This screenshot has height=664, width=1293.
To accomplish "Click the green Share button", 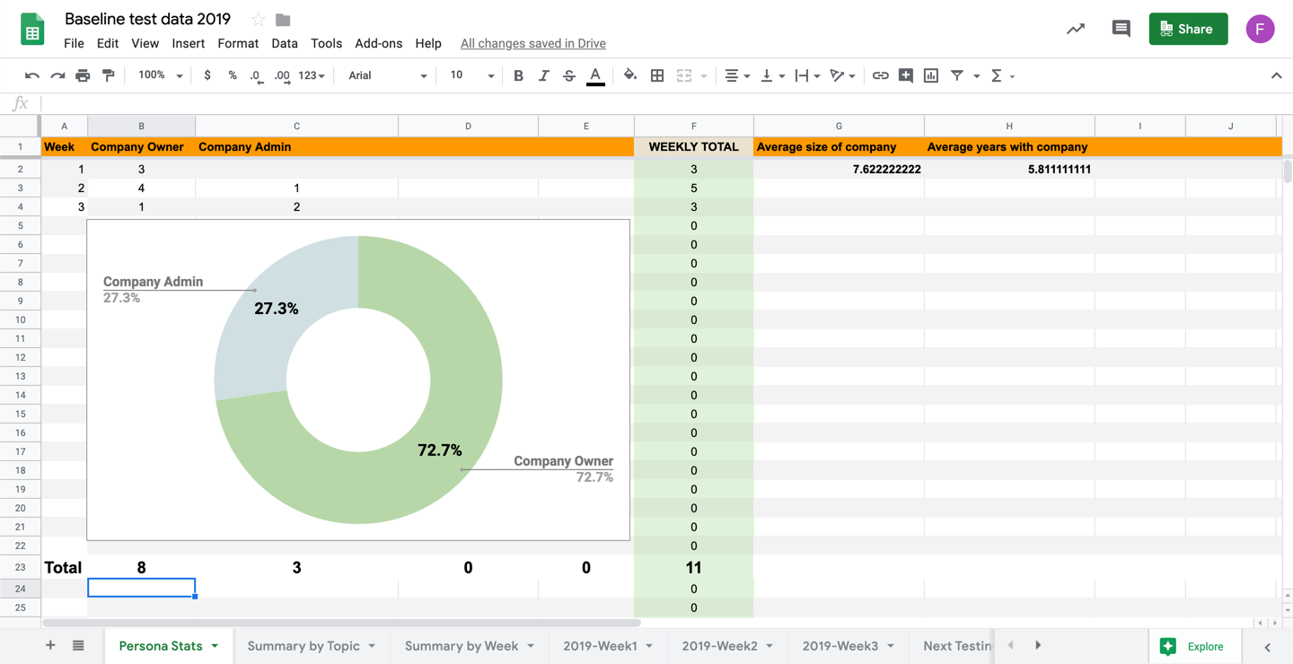I will (x=1188, y=29).
